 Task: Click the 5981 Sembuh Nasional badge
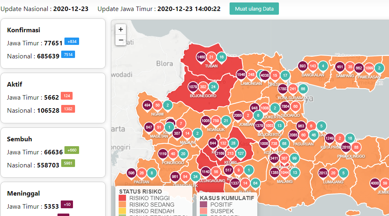coord(68,163)
